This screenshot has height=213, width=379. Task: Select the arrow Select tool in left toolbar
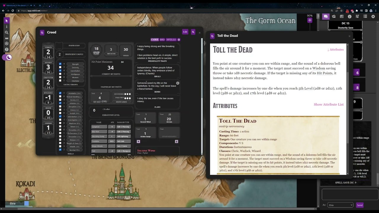[7, 21]
